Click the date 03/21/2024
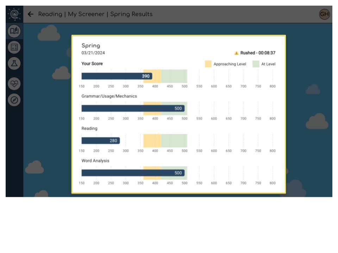The image size is (338, 253). coord(93,53)
